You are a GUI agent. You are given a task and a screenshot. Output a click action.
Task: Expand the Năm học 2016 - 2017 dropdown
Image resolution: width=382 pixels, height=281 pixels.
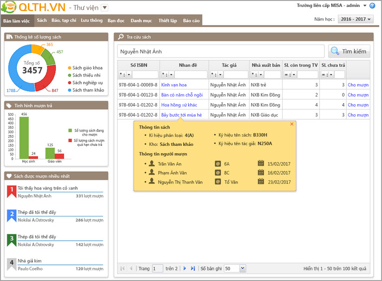356,19
